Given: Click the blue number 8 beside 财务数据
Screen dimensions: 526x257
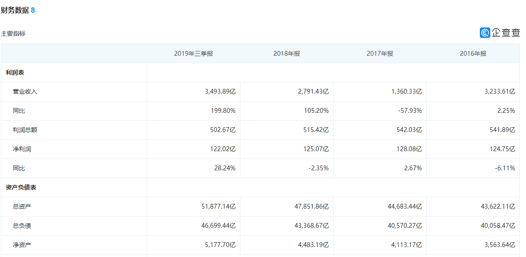Looking at the screenshot, I should tap(33, 10).
